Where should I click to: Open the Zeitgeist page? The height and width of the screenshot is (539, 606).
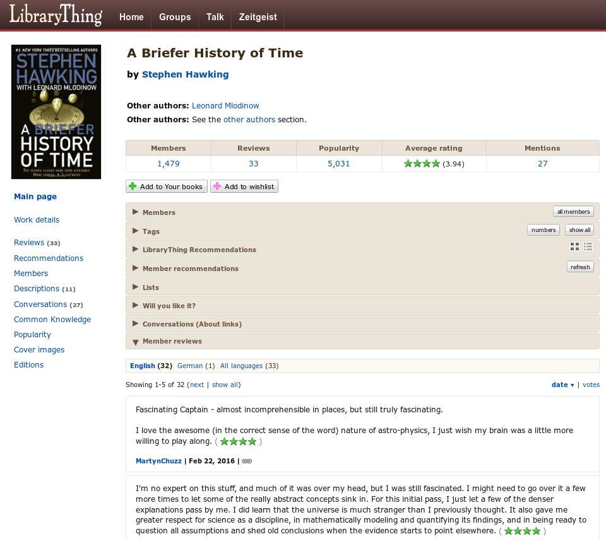tap(258, 17)
